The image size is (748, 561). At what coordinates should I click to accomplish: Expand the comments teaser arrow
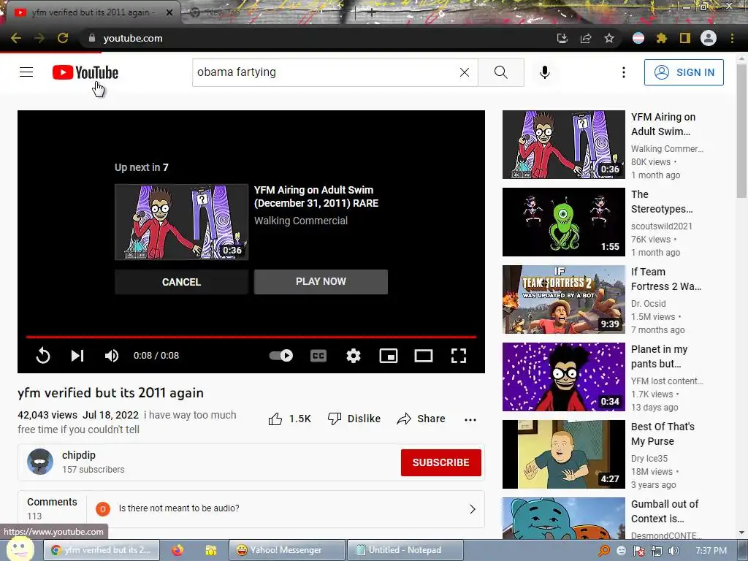point(473,509)
